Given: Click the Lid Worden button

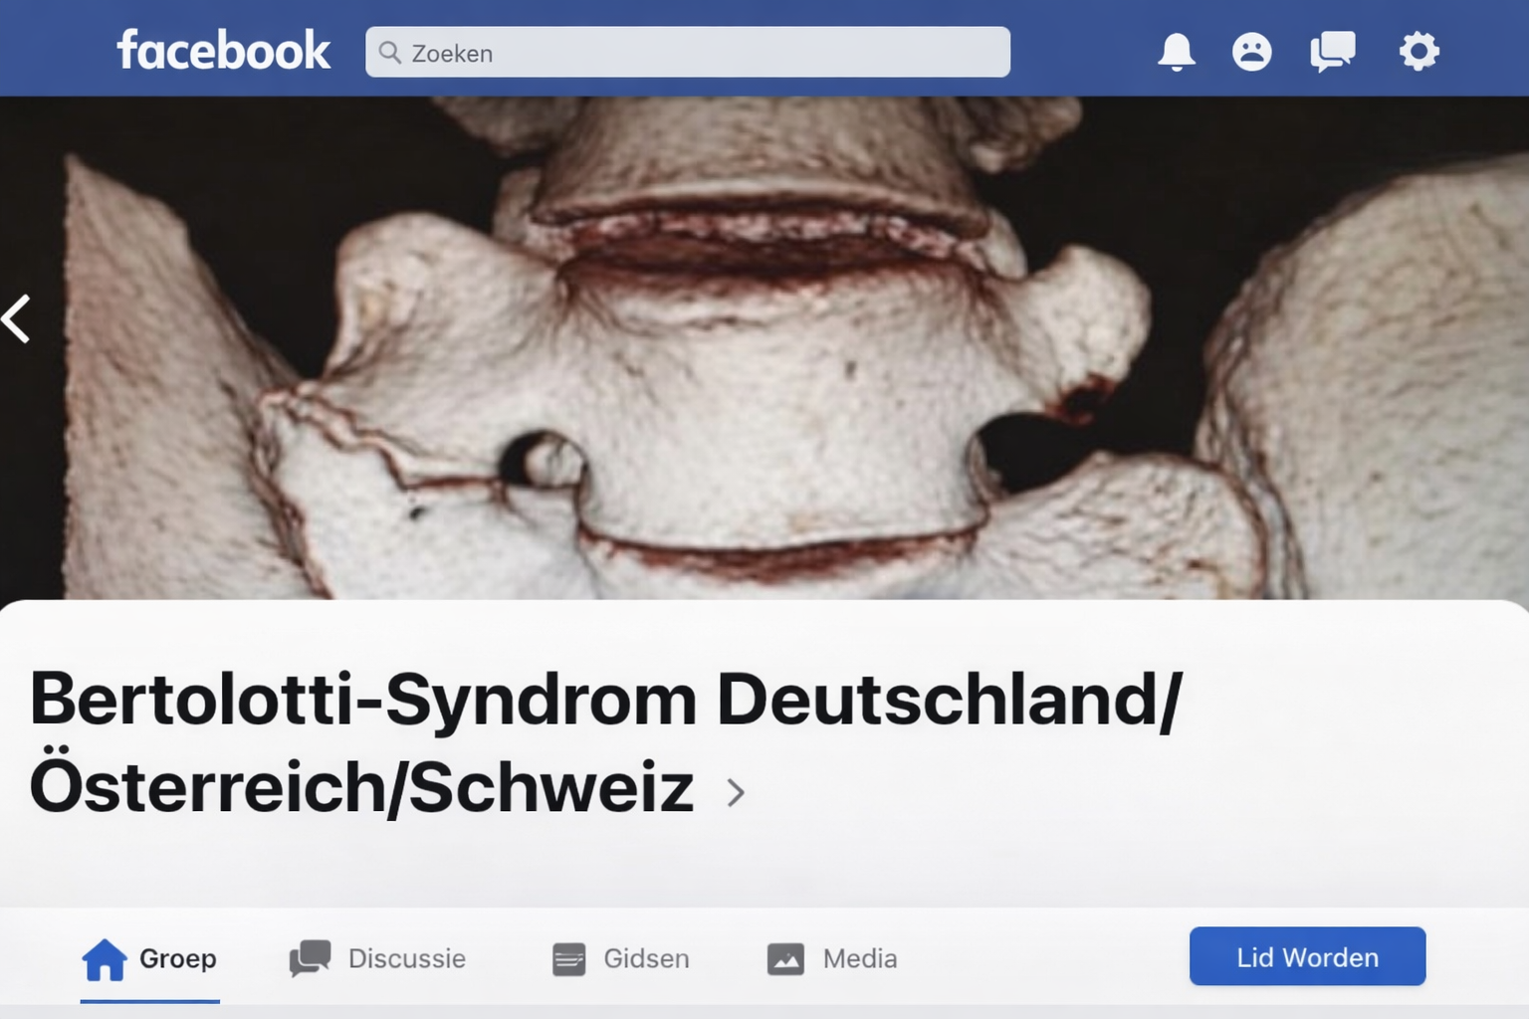Looking at the screenshot, I should tap(1307, 956).
